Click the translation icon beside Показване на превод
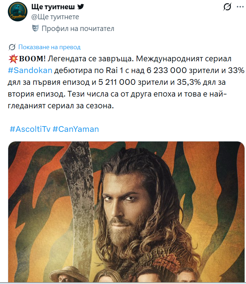Viewport: 246px width, 284px height. [x=12, y=47]
